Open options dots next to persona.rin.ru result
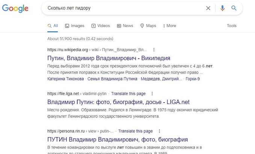This screenshot has width=255, height=154. pyautogui.click(x=159, y=131)
